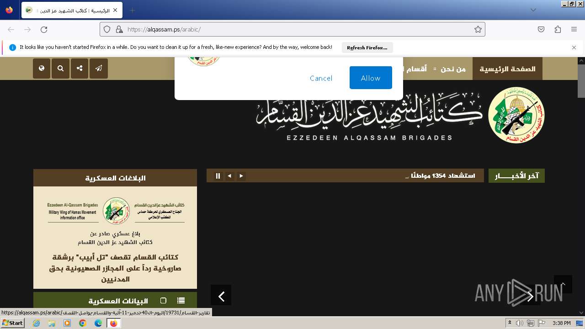
Task: Launch Internet Explorer from the taskbar
Action: (x=36, y=323)
